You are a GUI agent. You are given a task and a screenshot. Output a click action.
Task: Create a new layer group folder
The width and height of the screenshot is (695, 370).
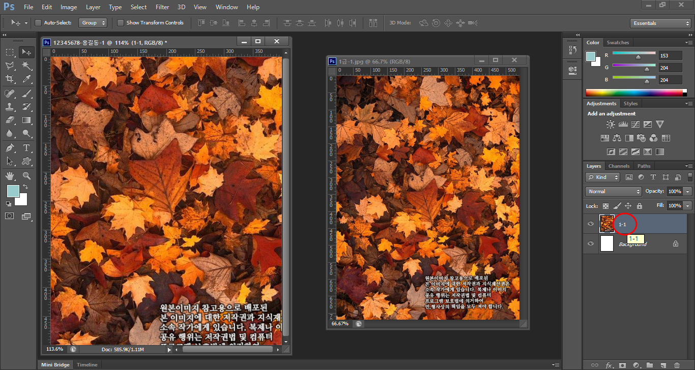tap(650, 365)
